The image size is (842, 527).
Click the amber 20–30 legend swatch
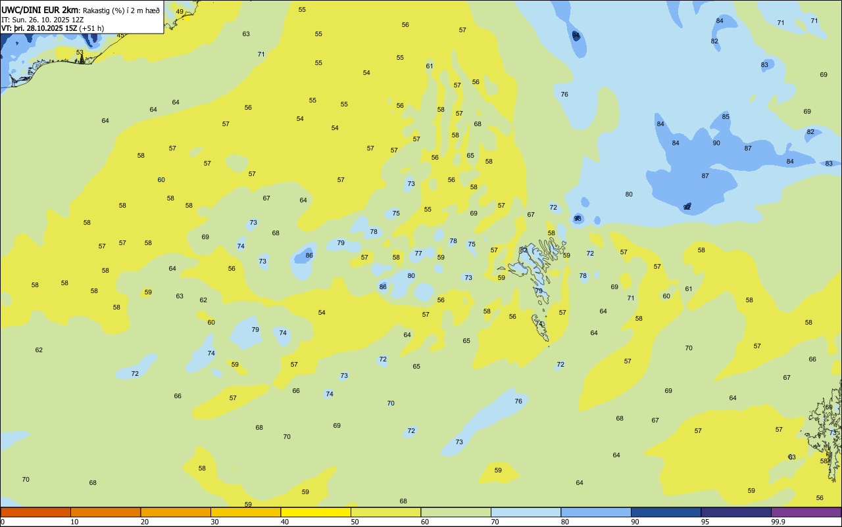click(176, 512)
